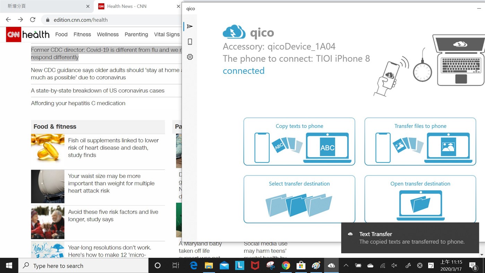Click the CNN logo in the browser

click(x=13, y=34)
